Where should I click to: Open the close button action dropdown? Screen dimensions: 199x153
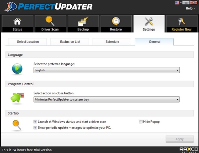click(x=106, y=99)
